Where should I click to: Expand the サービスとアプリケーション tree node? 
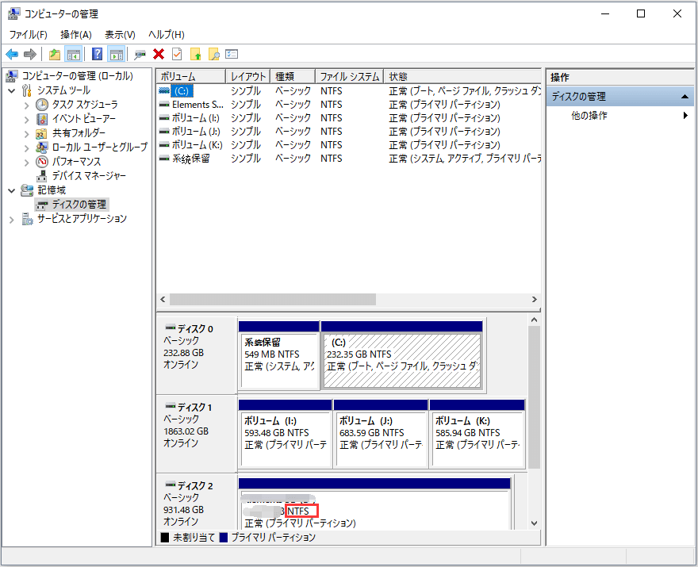click(13, 217)
